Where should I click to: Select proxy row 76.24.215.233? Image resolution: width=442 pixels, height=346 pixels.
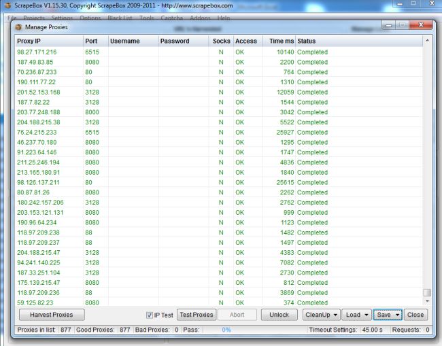219,133
